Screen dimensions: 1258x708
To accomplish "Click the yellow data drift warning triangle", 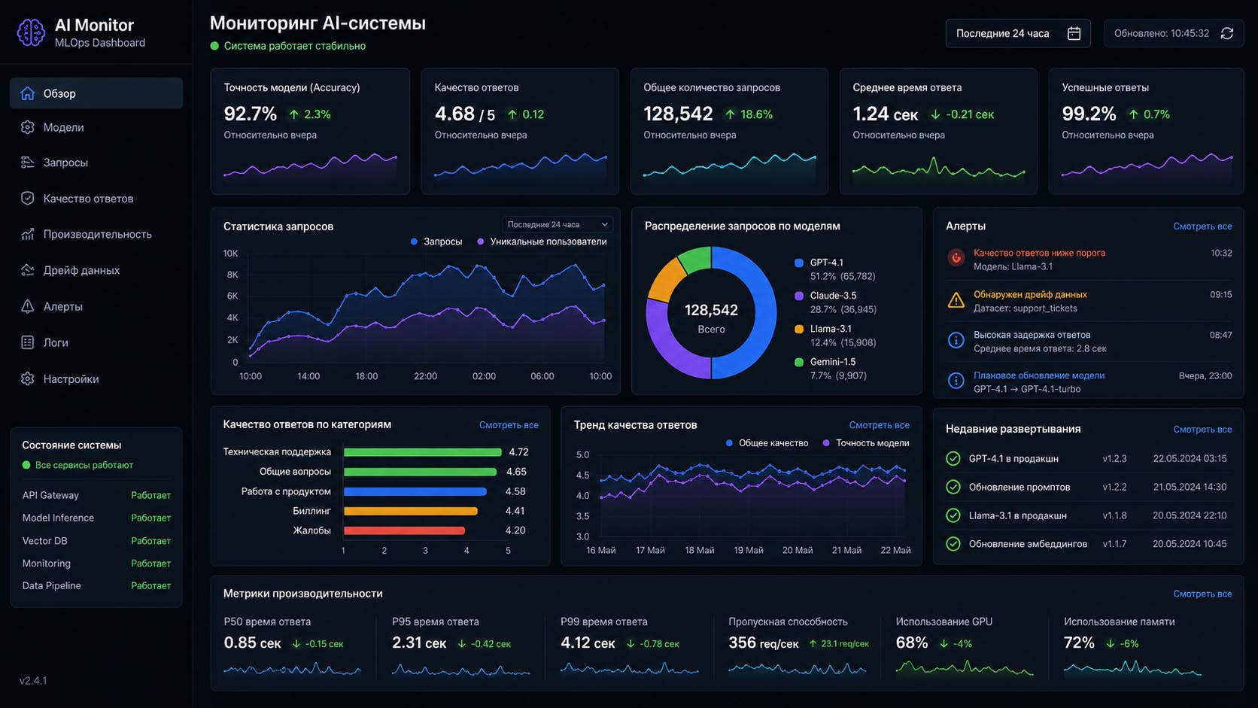I will coord(956,300).
